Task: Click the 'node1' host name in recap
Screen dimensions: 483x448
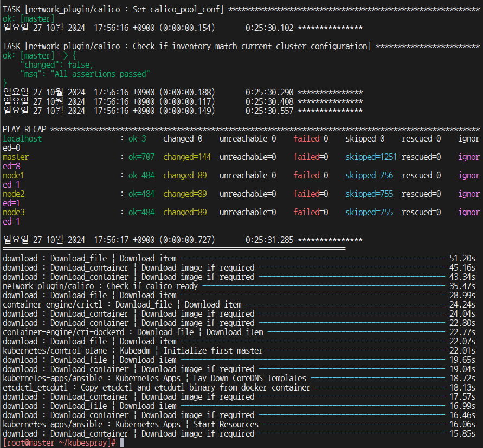Action: point(14,176)
